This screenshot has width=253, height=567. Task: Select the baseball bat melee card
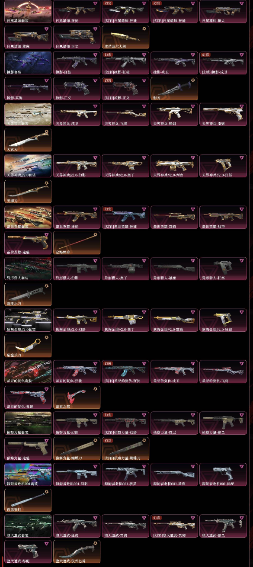tap(28, 501)
